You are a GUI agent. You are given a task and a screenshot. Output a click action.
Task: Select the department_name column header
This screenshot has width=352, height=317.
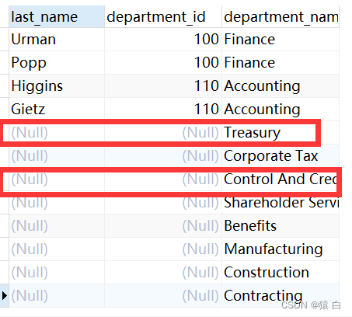tap(281, 17)
